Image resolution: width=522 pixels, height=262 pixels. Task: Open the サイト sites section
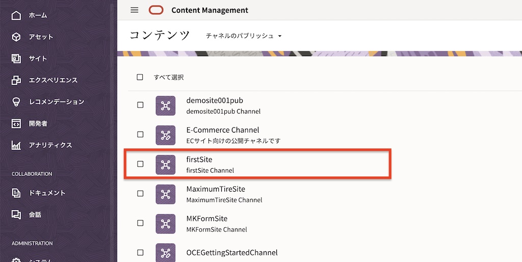pos(37,59)
